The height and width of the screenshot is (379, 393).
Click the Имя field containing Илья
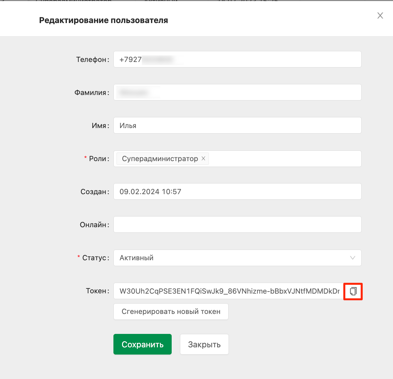(x=237, y=125)
